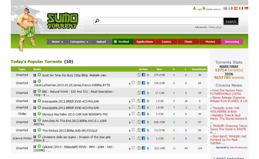Click the Create account link
Viewport: 259px width, 159px height.
point(213,9)
